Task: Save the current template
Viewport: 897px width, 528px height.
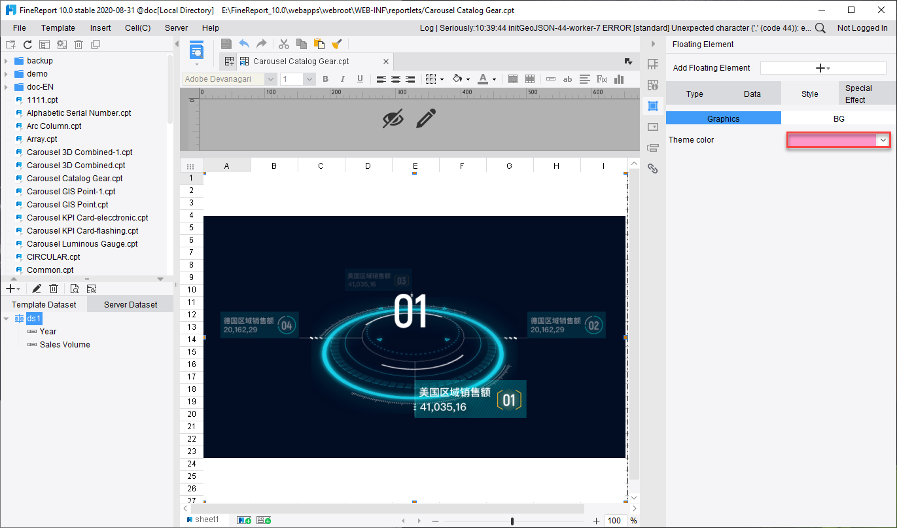Action: tap(226, 44)
